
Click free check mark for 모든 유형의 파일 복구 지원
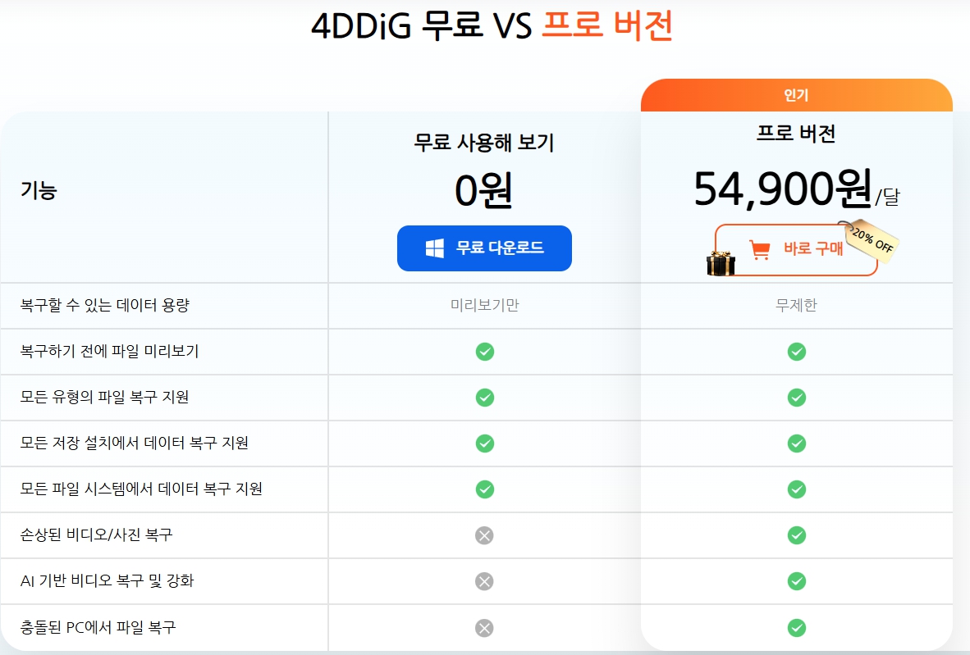pyautogui.click(x=485, y=398)
